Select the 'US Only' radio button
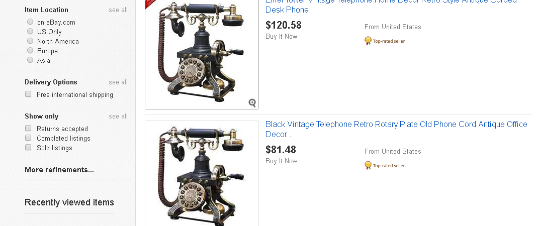 [30, 32]
